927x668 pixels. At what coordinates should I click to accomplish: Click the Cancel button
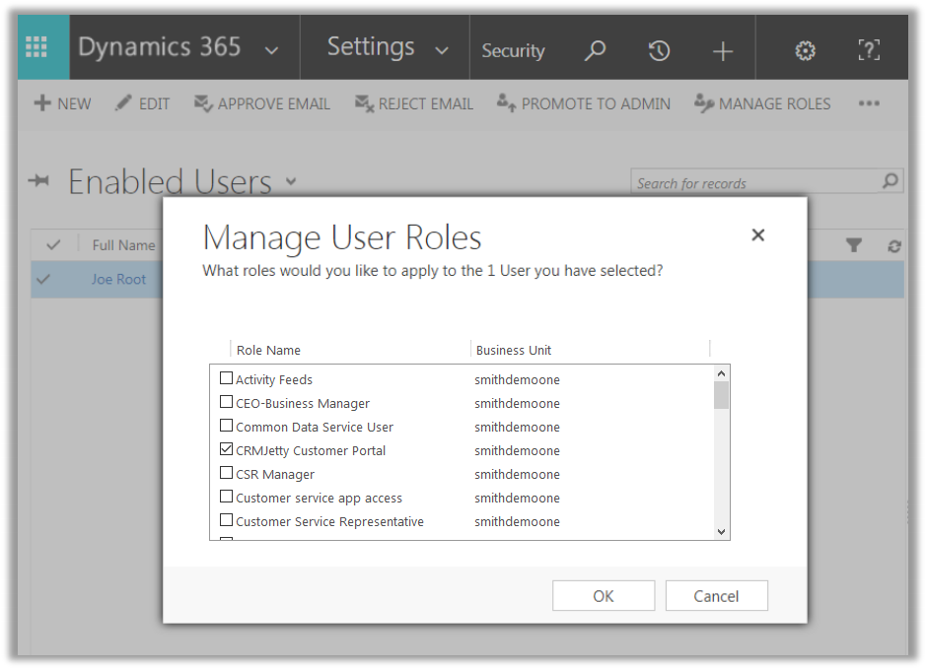717,595
